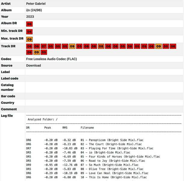Viewport: 184px width, 181px height.
Task: Click the Label code row heading
Action: coord(10,78)
